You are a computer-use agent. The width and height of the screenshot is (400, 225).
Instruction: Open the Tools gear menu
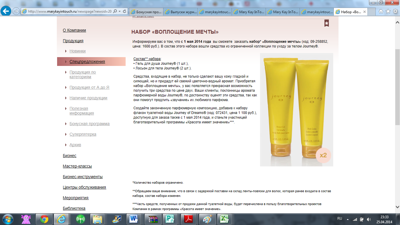pos(395,11)
